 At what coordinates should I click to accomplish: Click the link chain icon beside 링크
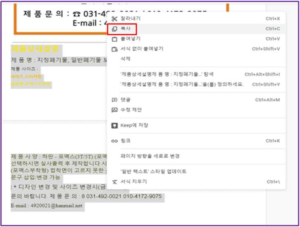click(115, 141)
